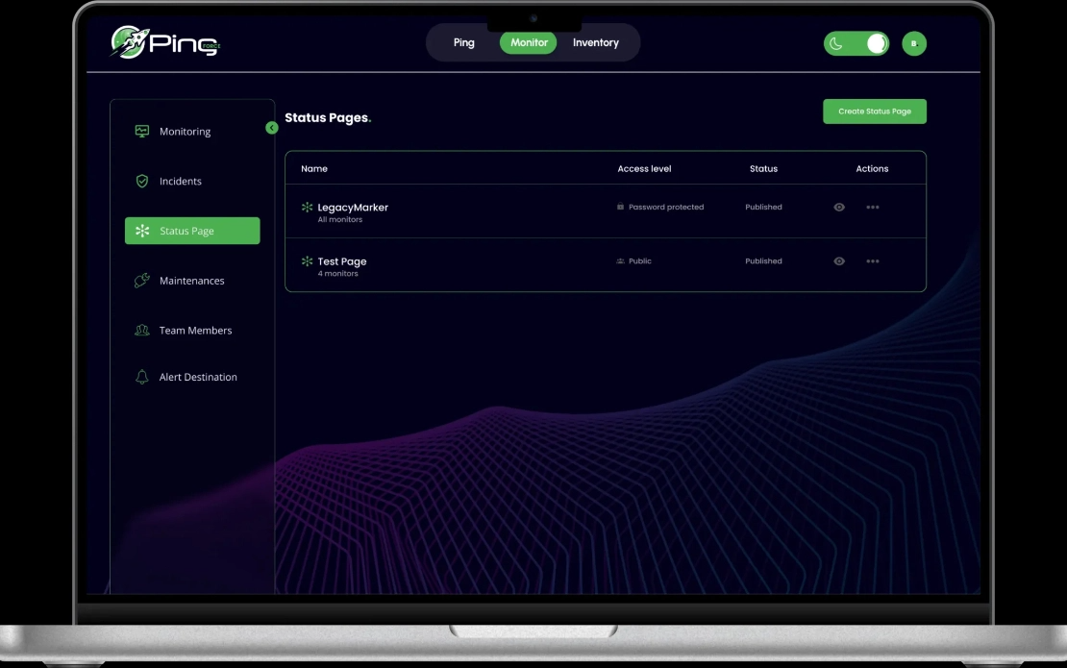
Task: Click the Maintenances wrench icon
Action: tap(141, 281)
